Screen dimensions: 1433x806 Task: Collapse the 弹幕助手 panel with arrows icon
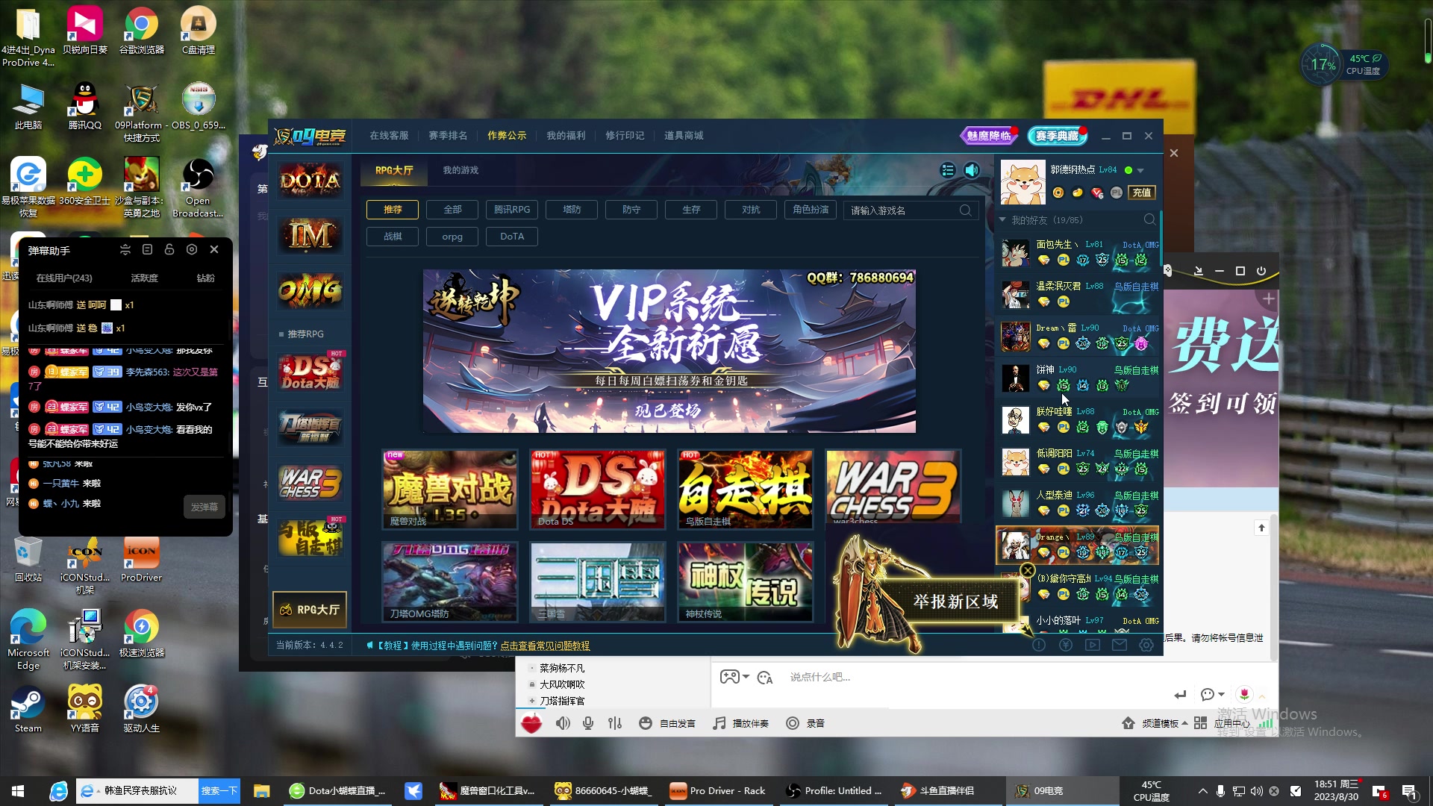click(x=125, y=249)
